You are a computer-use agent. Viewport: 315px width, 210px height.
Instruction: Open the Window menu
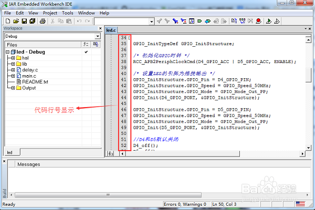pos(87,13)
